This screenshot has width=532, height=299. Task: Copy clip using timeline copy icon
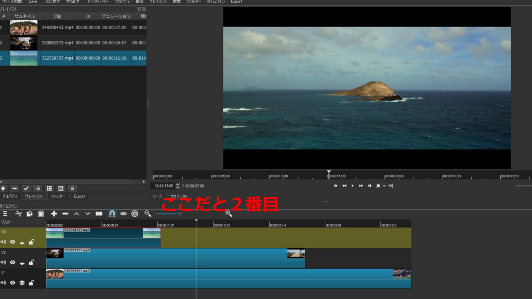pos(30,213)
